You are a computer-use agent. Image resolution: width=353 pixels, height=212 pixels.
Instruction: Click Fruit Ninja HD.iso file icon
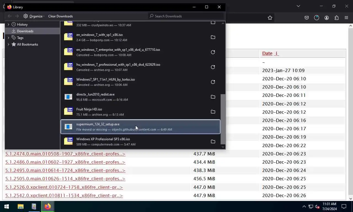[68, 112]
